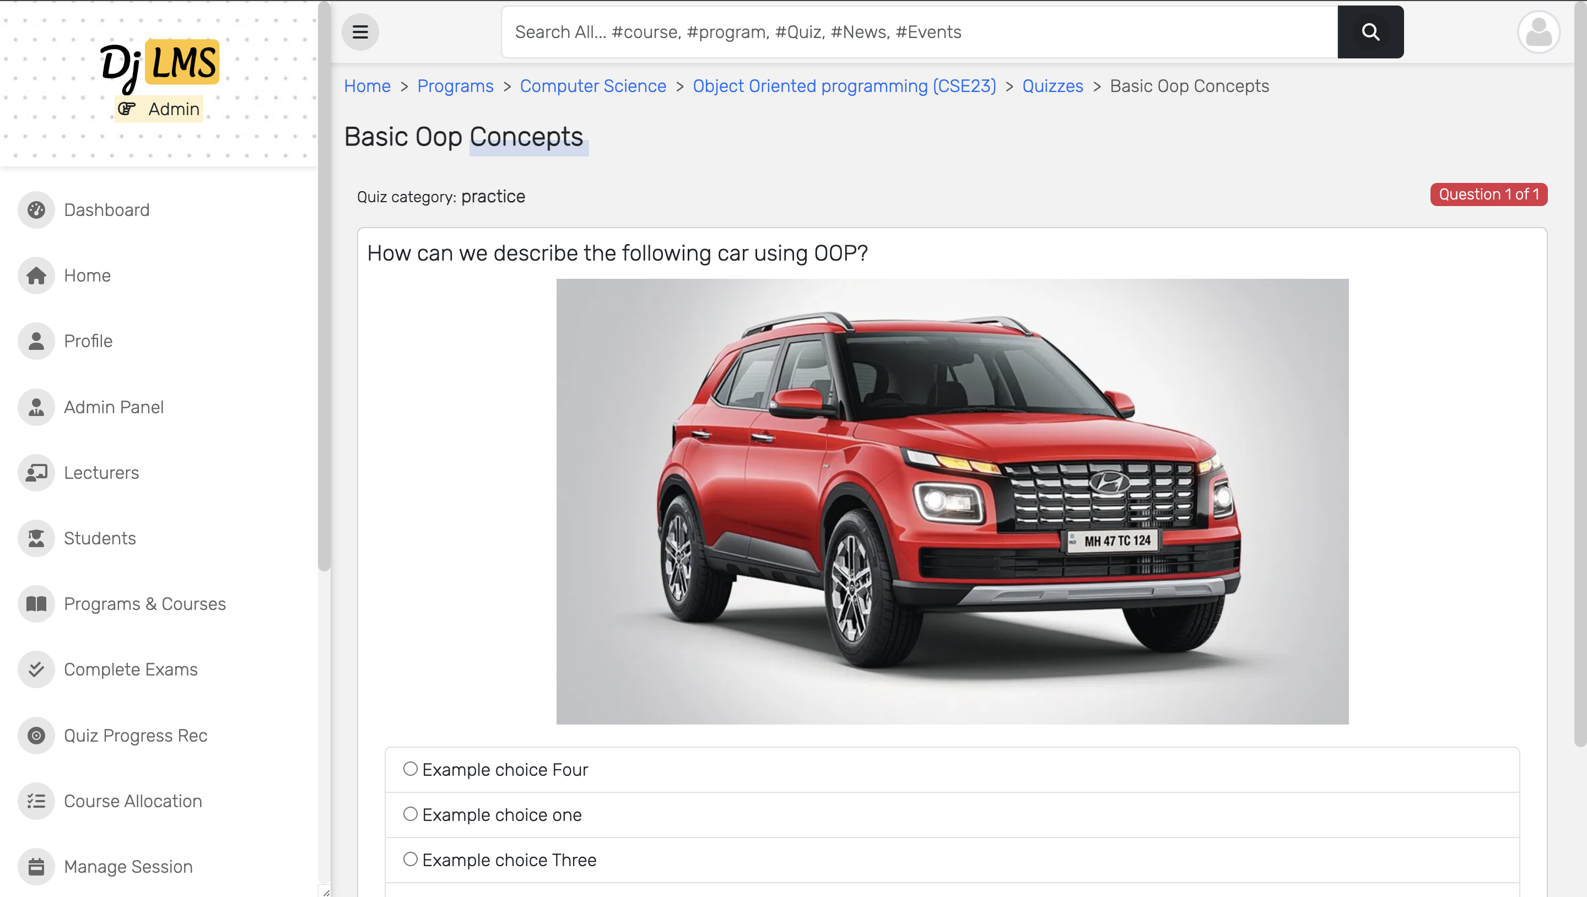Click the Manage Session calendar icon
The width and height of the screenshot is (1587, 897).
pyautogui.click(x=36, y=867)
